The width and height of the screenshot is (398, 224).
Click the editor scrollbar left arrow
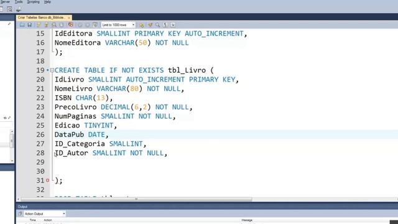pyautogui.click(x=18, y=199)
